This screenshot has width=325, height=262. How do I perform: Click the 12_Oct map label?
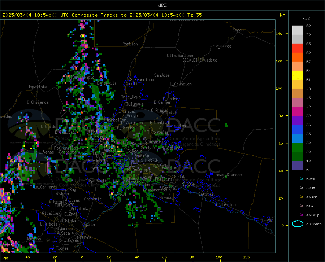coord(178,177)
